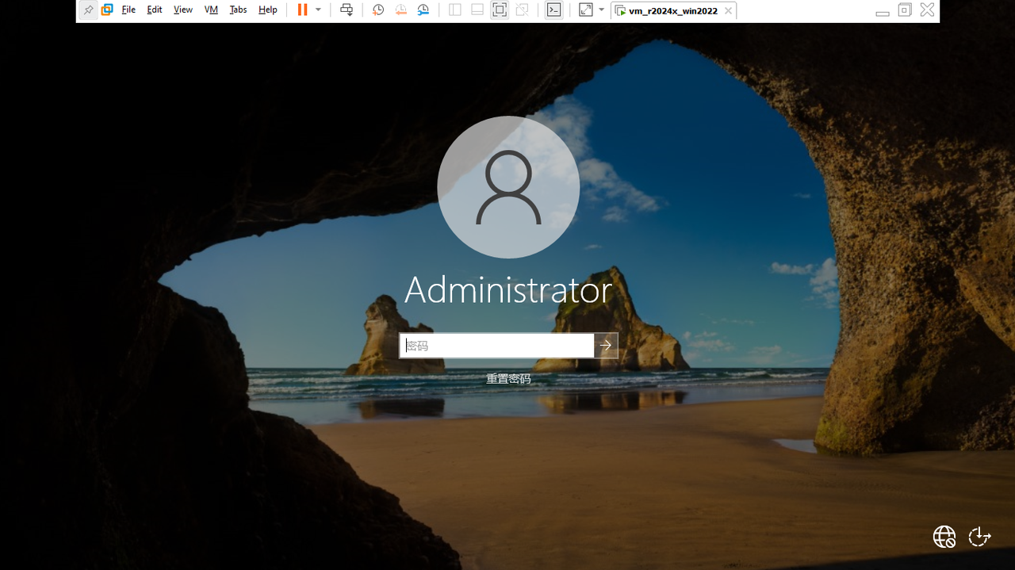
Task: Toggle the full screen mode icon
Action: [500, 10]
